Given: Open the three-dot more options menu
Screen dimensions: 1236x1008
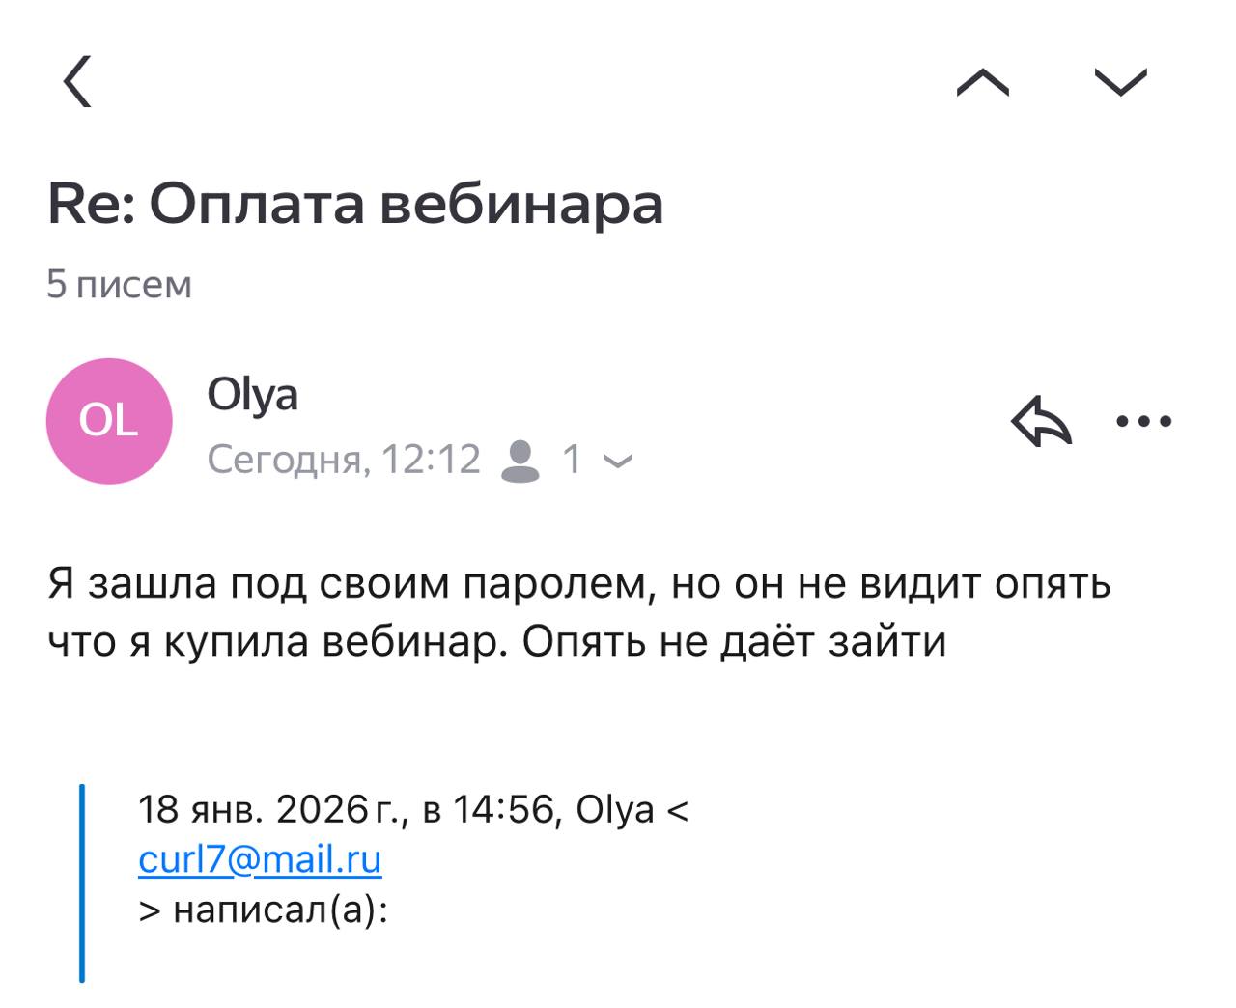Looking at the screenshot, I should [1143, 422].
